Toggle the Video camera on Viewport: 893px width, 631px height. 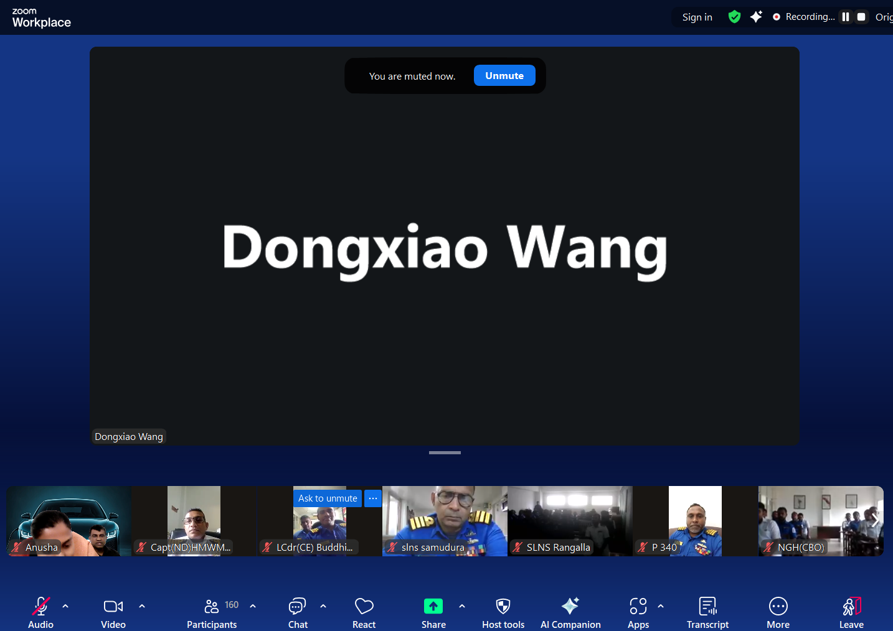[113, 607]
